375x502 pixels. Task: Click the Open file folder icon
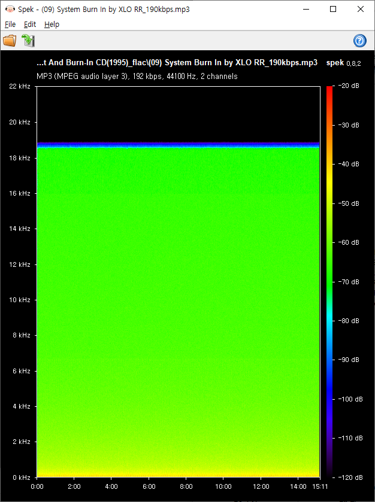click(10, 41)
